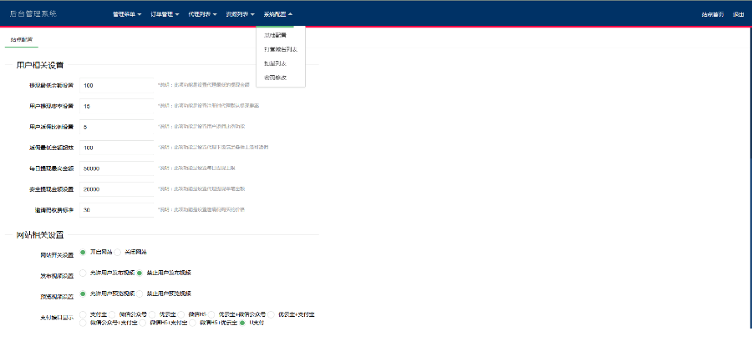The height and width of the screenshot is (346, 752).
Task: Open the 管理菜单 dropdown in navbar
Action: (x=127, y=14)
